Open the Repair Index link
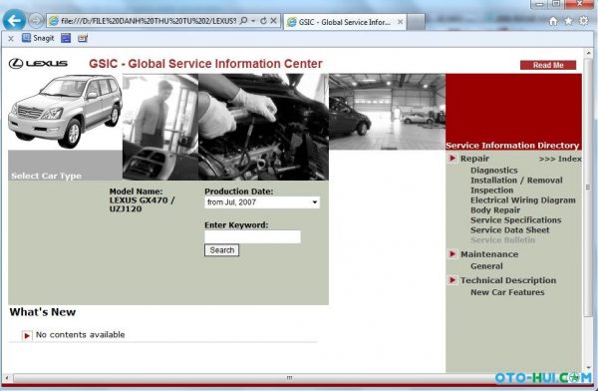598x391 pixels. click(560, 159)
